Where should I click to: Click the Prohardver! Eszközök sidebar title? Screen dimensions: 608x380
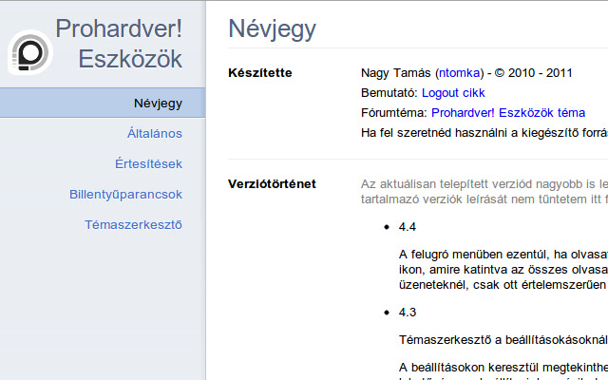coord(119,44)
